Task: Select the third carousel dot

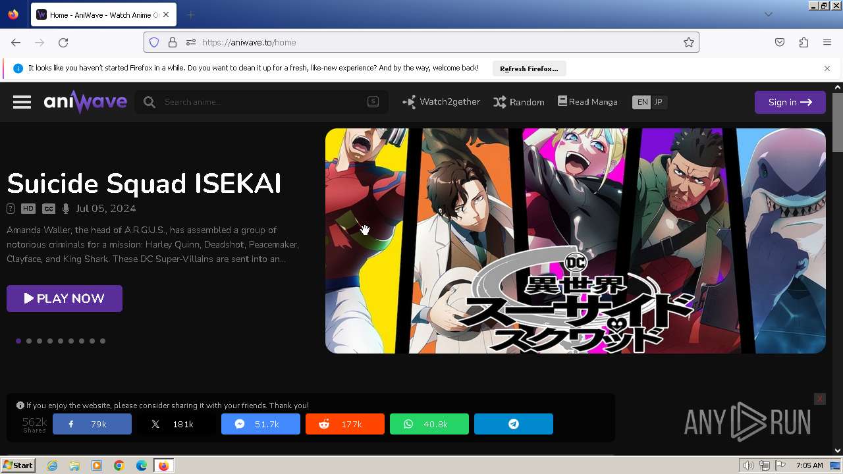Action: pyautogui.click(x=40, y=341)
